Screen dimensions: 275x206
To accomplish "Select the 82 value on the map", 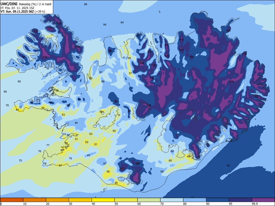I will 68,135.
